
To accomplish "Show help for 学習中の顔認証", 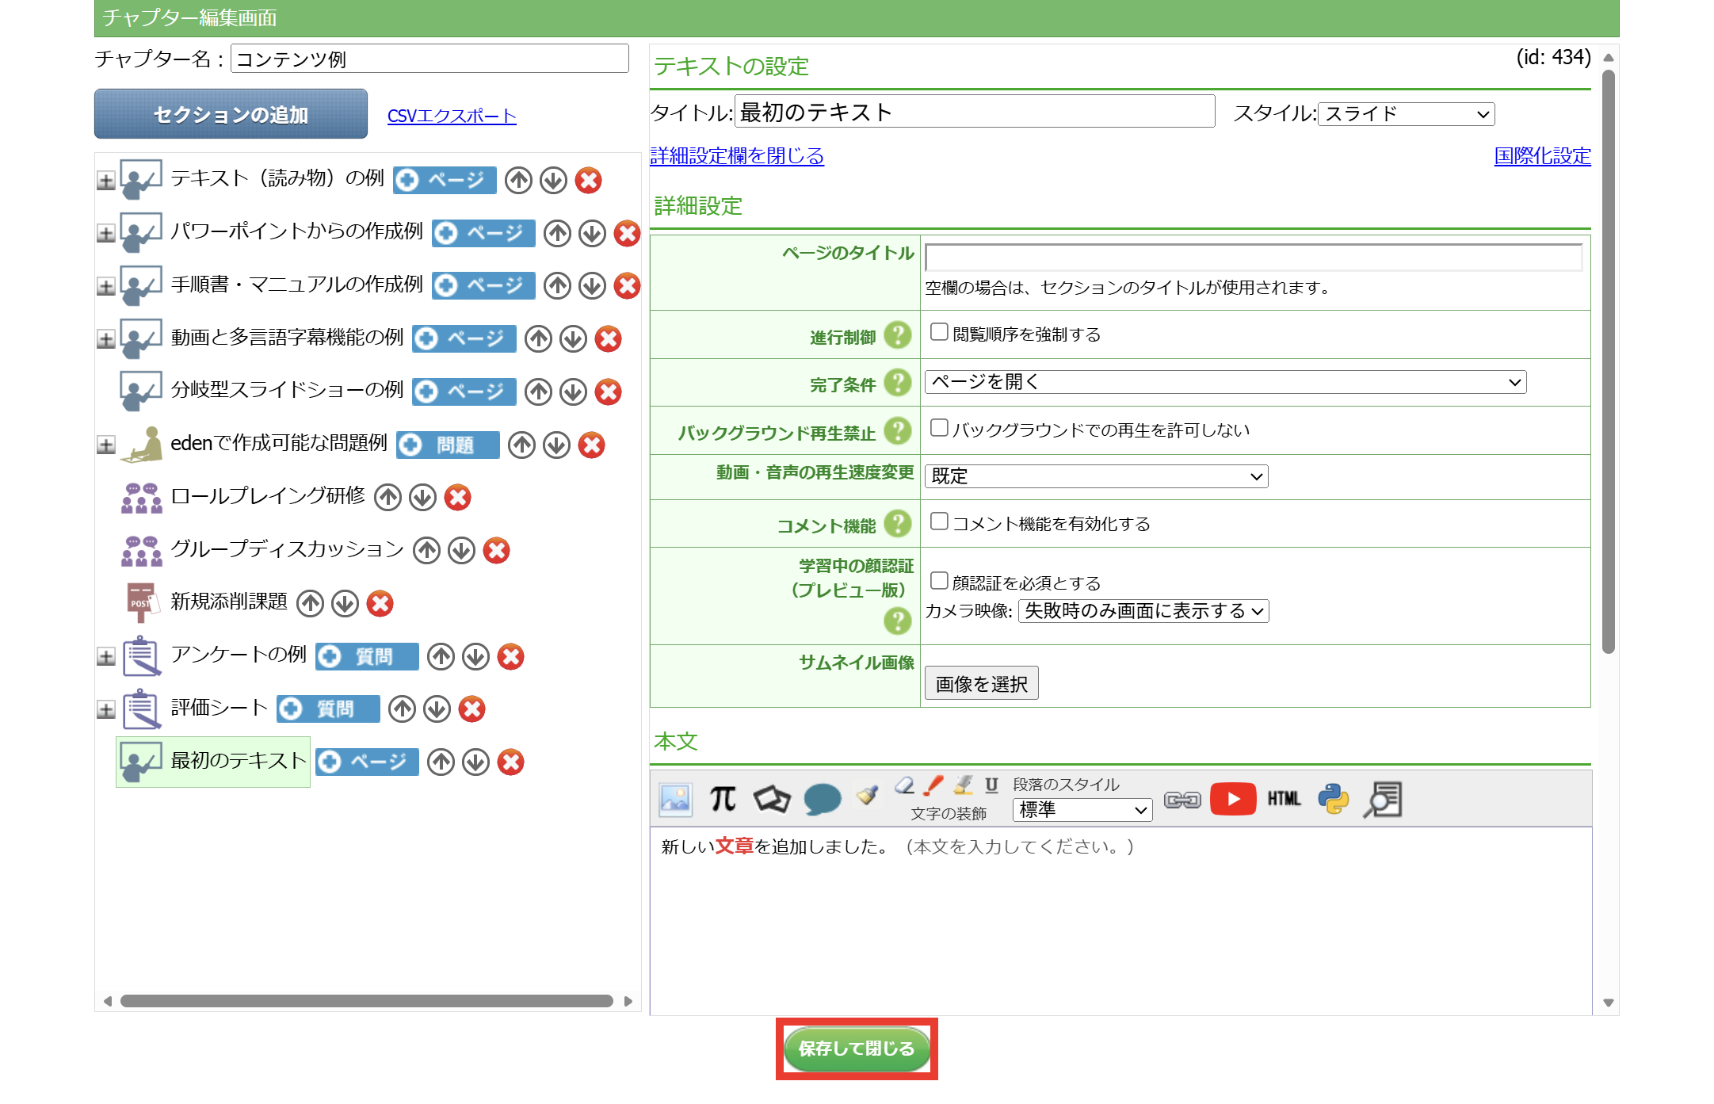I will click(897, 621).
